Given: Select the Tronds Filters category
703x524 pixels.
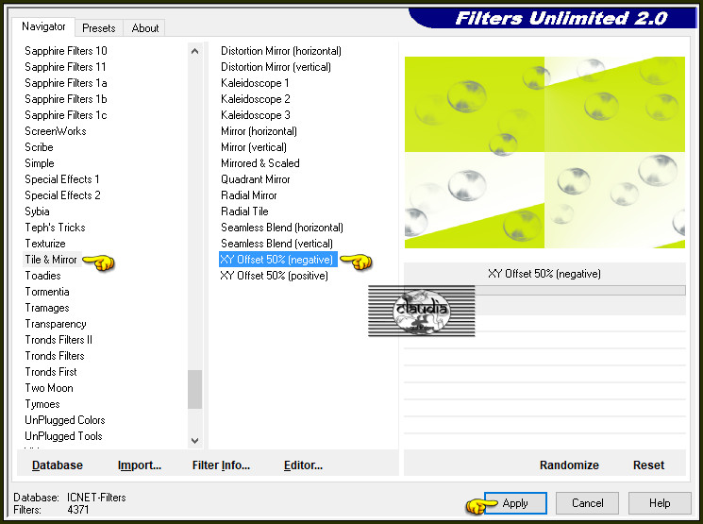Looking at the screenshot, I should coord(55,356).
